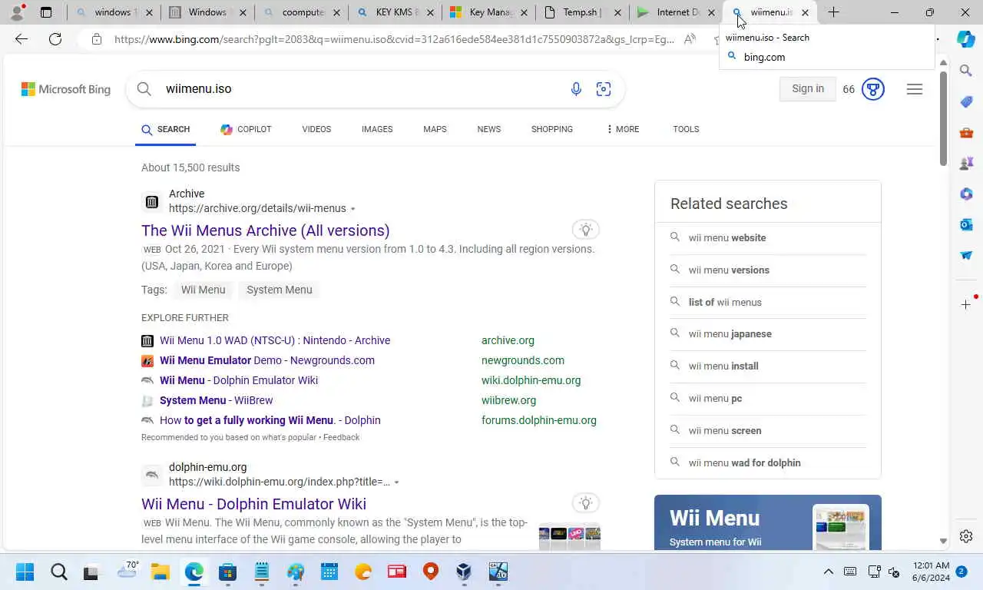Open How to get a fully working Wii Menu link
983x590 pixels.
click(270, 420)
